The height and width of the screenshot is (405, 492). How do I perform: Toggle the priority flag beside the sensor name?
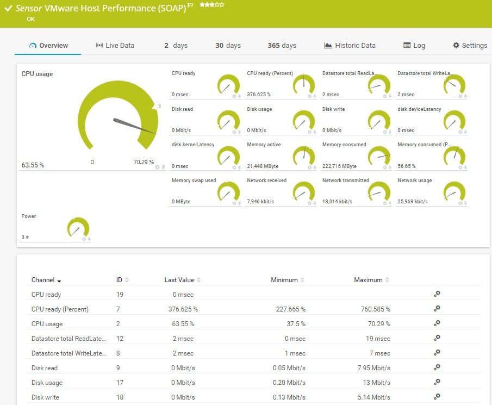pyautogui.click(x=190, y=5)
